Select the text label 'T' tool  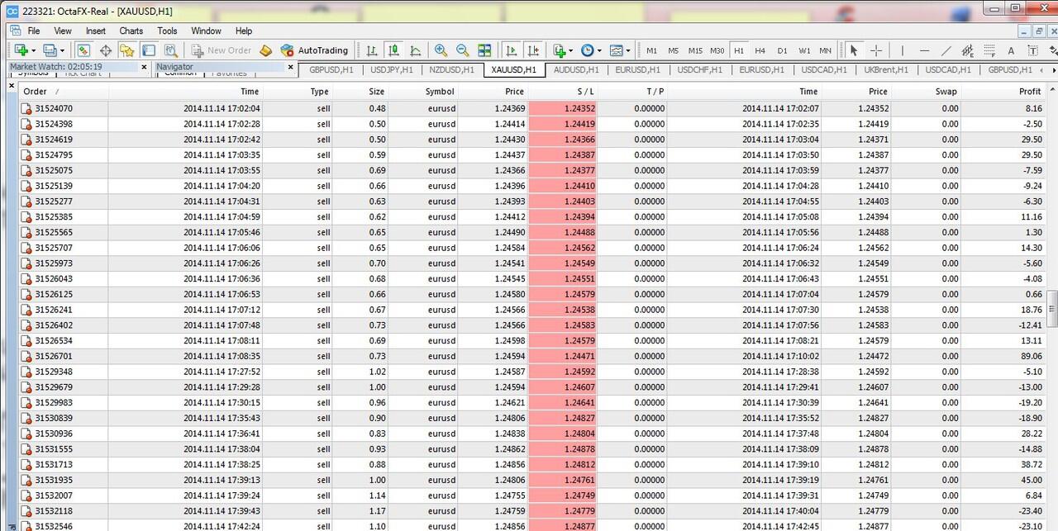point(1033,50)
